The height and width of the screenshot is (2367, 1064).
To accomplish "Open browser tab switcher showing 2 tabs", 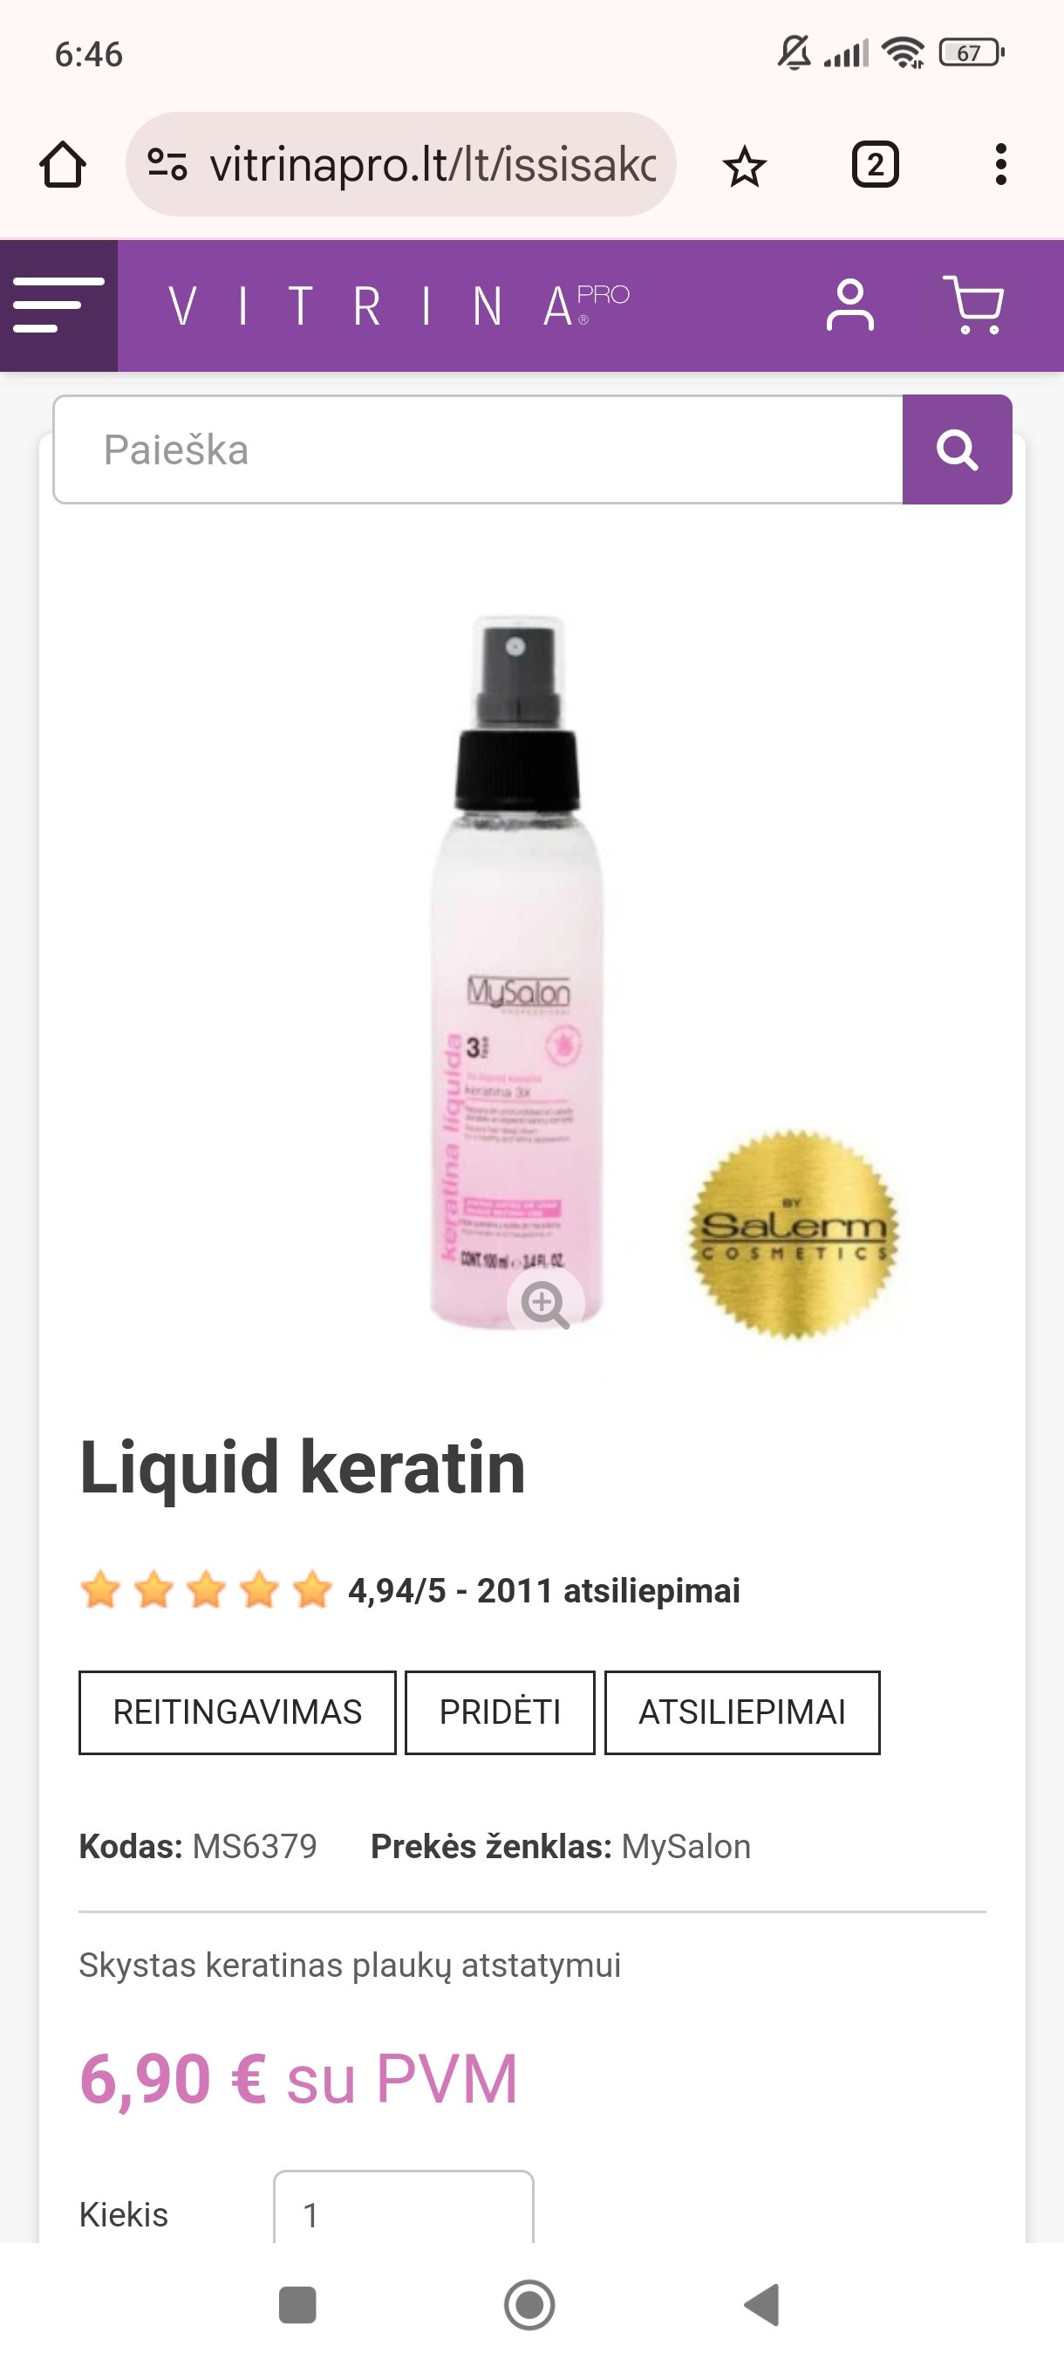I will [875, 166].
